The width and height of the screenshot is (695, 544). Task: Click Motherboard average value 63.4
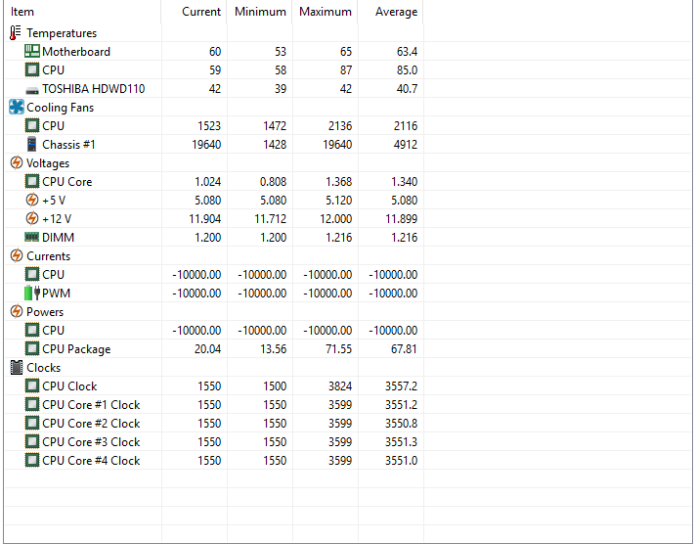(407, 52)
